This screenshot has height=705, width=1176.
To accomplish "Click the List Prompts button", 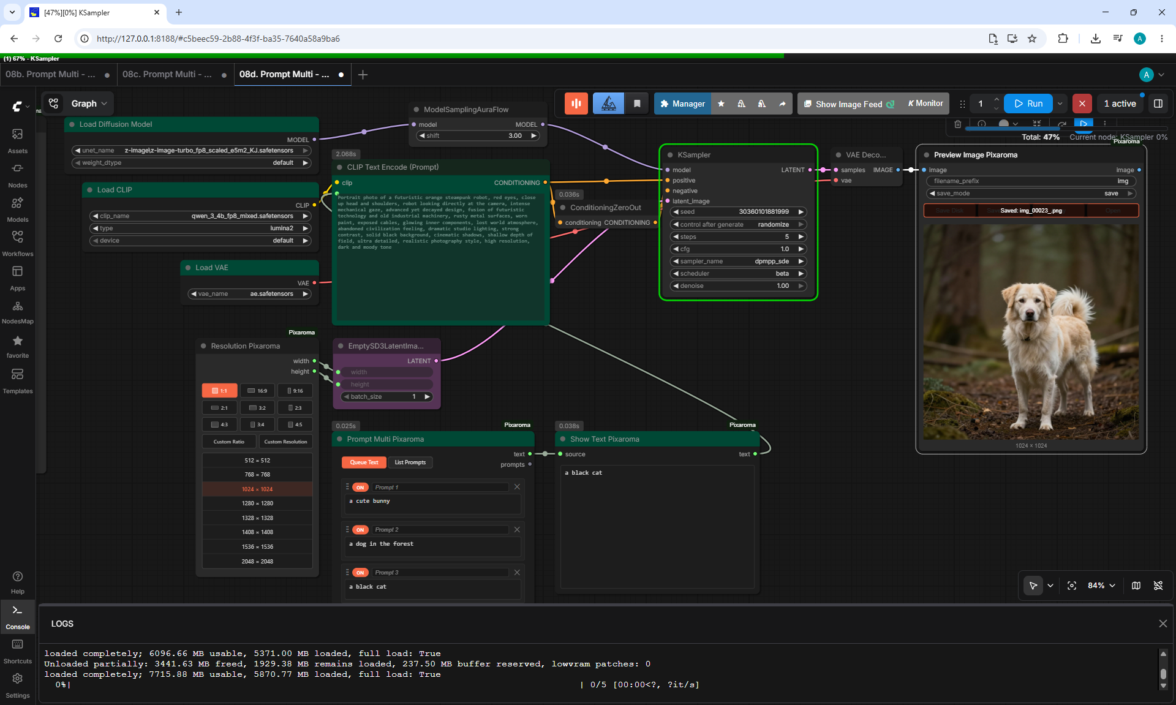I will pos(410,462).
